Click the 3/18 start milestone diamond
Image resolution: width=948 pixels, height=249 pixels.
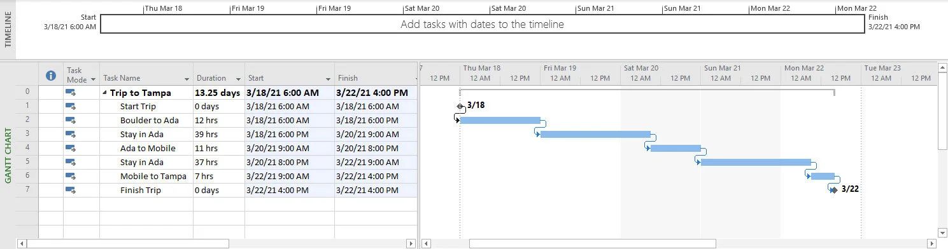tap(460, 106)
